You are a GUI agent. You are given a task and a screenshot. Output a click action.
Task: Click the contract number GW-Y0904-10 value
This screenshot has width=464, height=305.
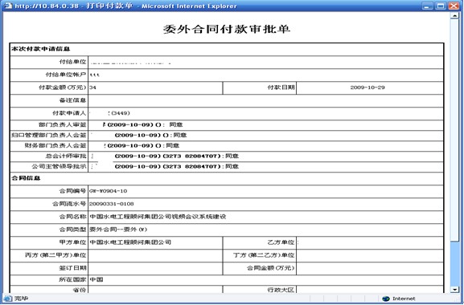click(x=109, y=191)
